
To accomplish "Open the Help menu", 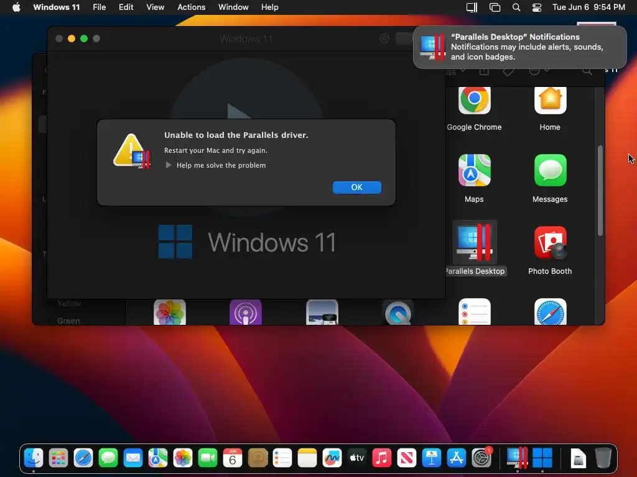I will point(270,7).
